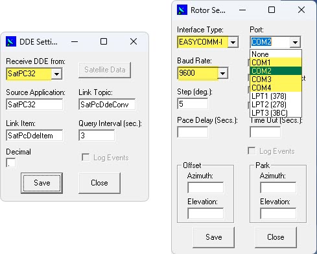Click the Park Elevation input field
Screen dimensions: 317x254
coord(278,213)
